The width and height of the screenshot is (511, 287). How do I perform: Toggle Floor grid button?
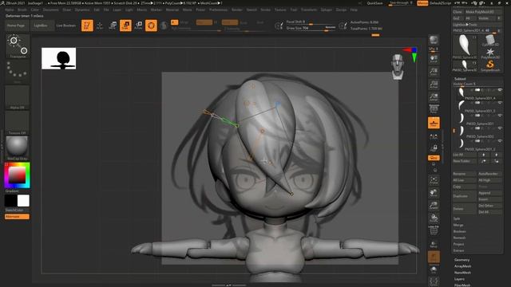point(434,123)
